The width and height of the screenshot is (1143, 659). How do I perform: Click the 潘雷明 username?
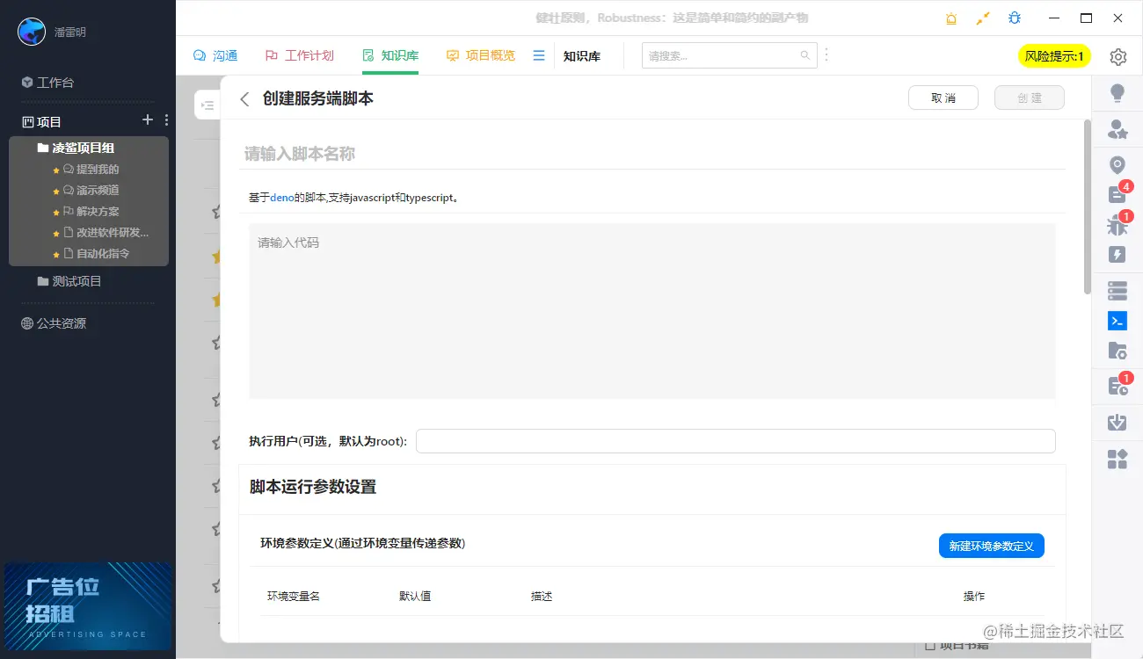click(70, 33)
